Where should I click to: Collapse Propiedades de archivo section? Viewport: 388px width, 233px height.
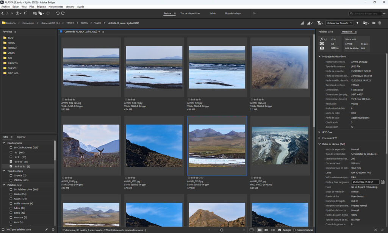319,56
